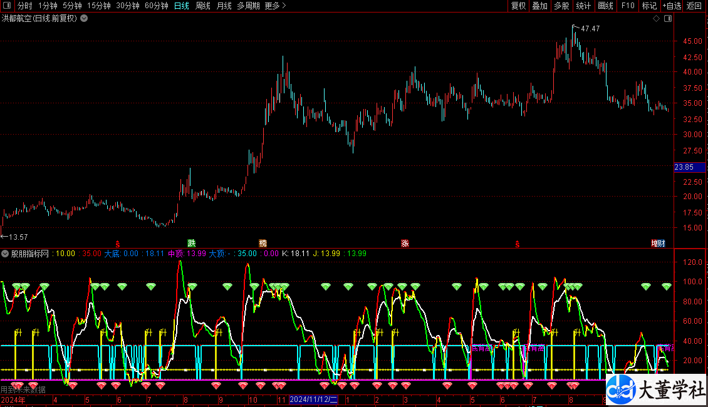Click the 返回 back button

(694, 6)
